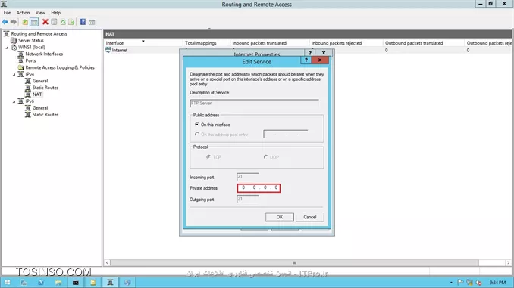Click the Description of Service field
The height and width of the screenshot is (288, 514).
click(254, 104)
